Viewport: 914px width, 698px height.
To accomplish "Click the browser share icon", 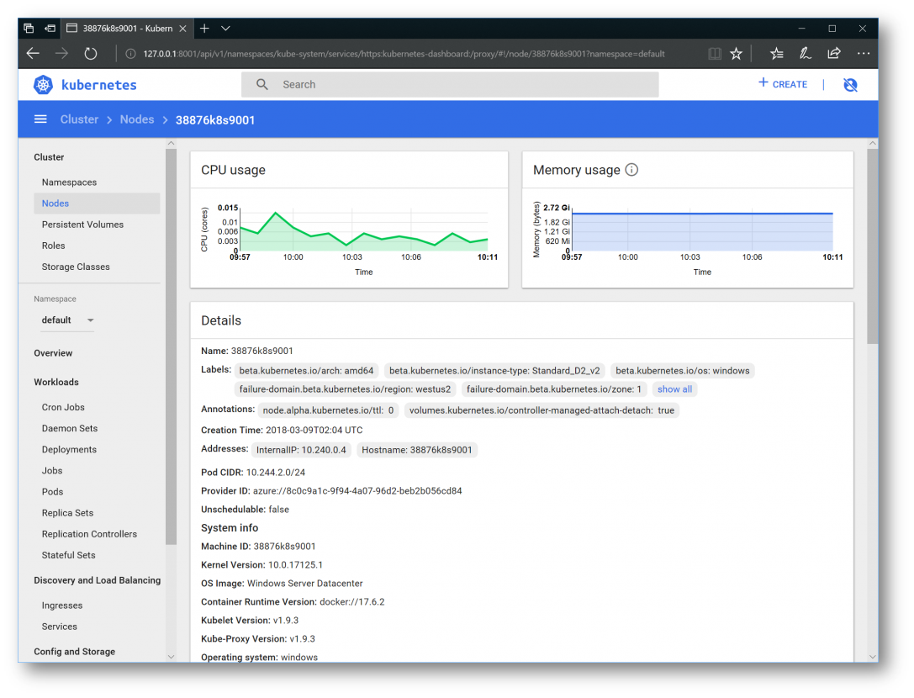I will pos(834,54).
